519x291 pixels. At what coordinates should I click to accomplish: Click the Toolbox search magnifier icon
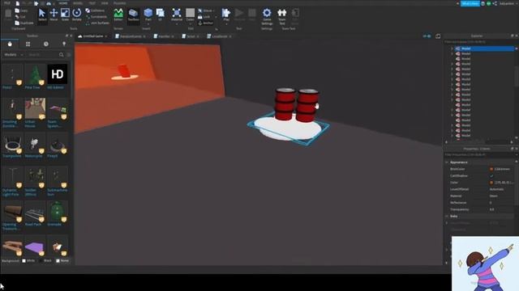(x=62, y=55)
